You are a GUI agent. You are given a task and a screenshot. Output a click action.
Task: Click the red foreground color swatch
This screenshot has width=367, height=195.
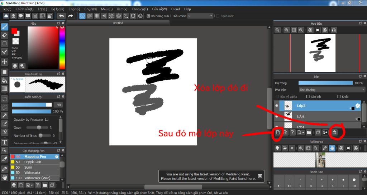[x=14, y=31]
